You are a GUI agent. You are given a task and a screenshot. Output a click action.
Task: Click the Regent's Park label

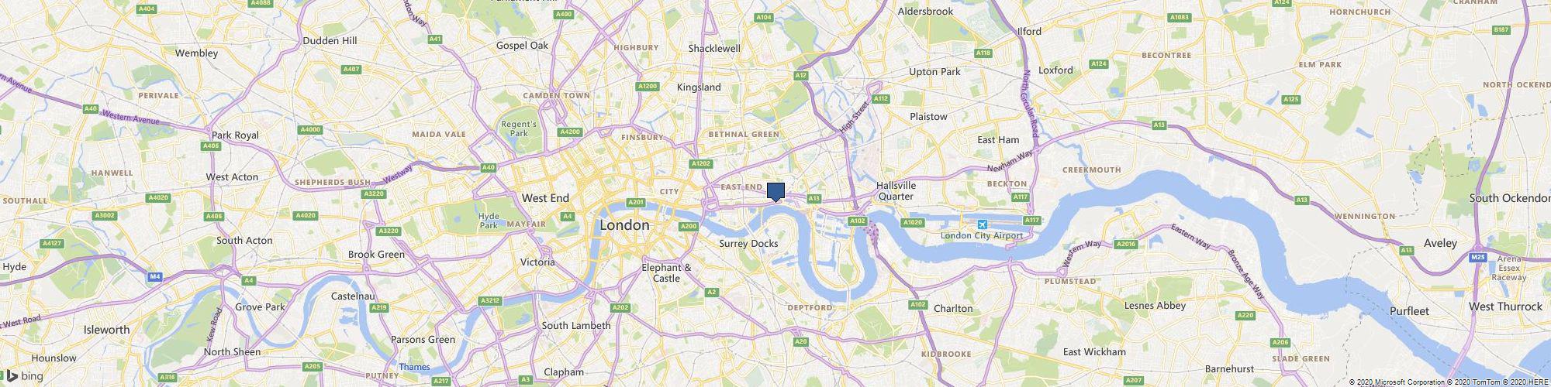click(519, 128)
